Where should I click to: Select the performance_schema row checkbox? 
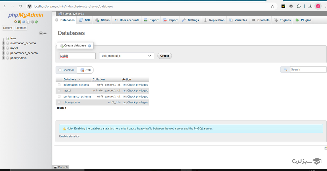point(59,97)
